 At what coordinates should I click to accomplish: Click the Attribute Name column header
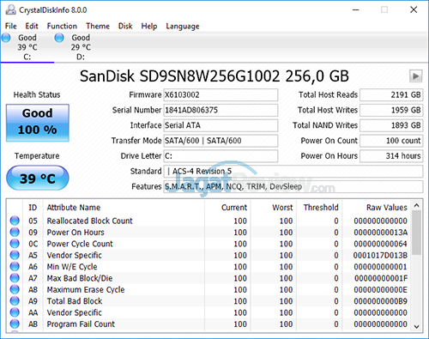click(x=124, y=207)
